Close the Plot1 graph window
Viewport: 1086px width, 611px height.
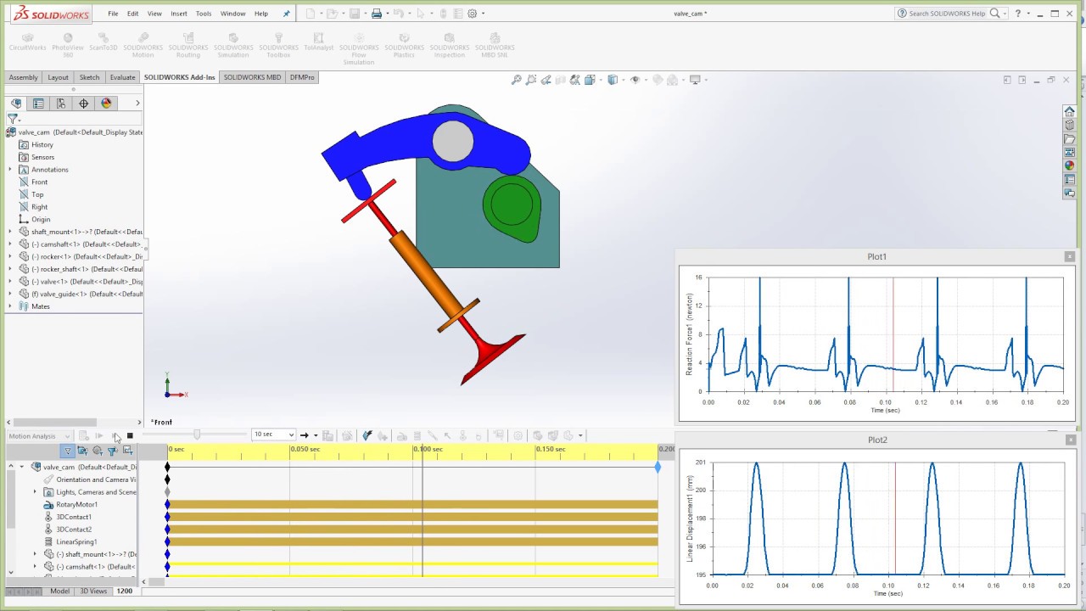(x=1070, y=256)
